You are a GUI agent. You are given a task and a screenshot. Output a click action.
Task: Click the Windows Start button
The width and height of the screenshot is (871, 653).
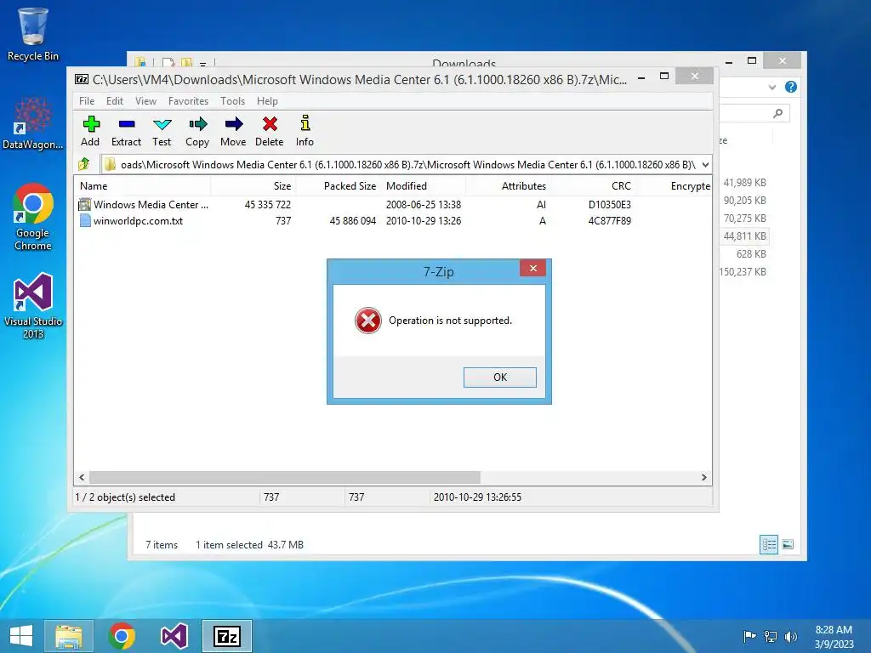click(x=21, y=636)
